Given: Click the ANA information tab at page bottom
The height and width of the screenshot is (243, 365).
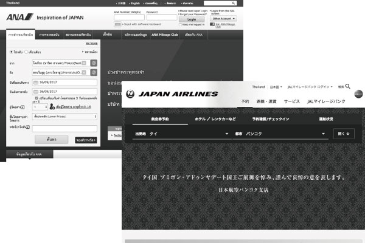Looking at the screenshot, I should point(30,154).
